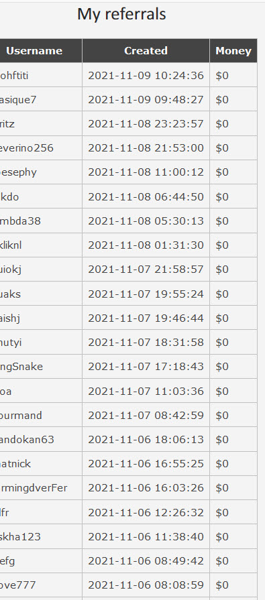
Task: Click created date 2021-11-06 08:08:59
Action: coord(146,585)
